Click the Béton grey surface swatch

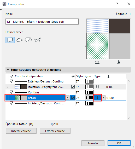point(24,98)
